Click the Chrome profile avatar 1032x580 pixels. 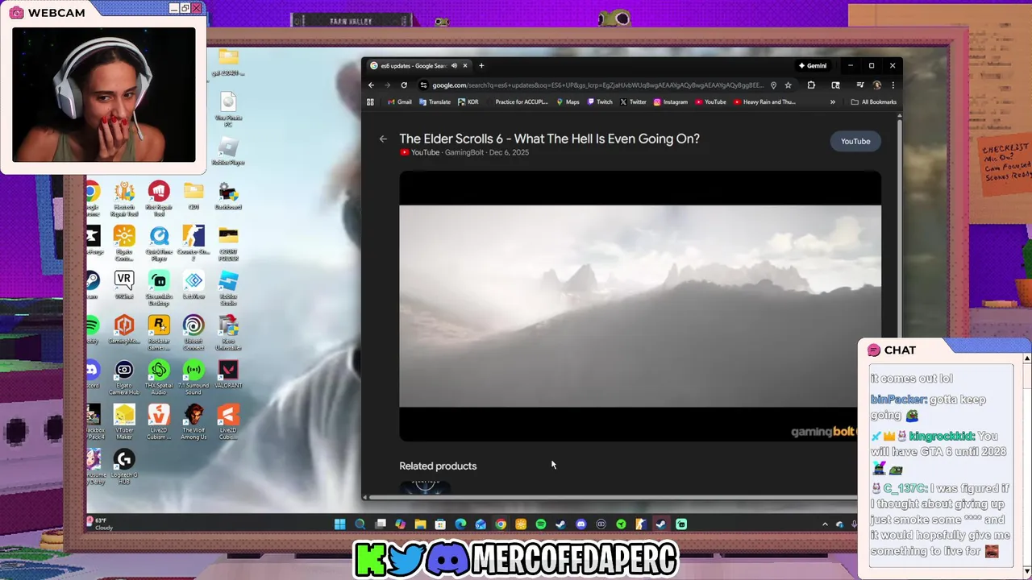pyautogui.click(x=876, y=85)
